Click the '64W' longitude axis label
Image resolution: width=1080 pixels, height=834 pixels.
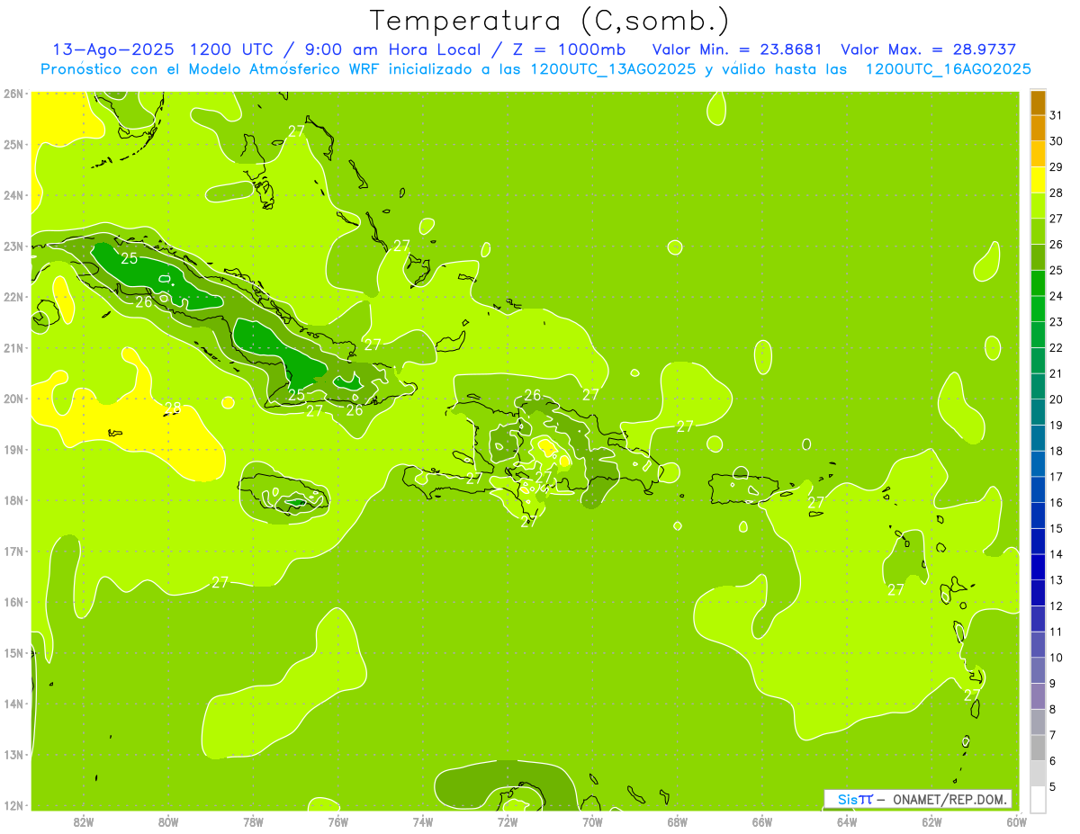847,821
